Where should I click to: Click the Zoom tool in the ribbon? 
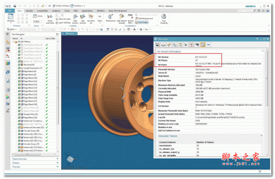tap(38, 16)
